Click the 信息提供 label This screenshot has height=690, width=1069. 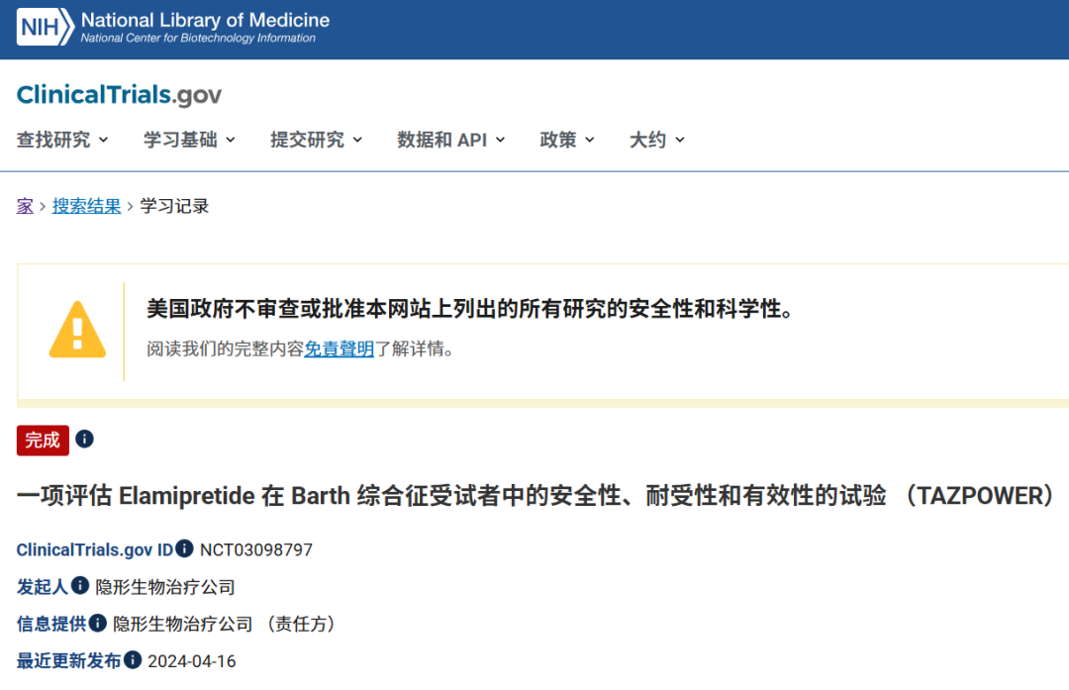click(x=51, y=624)
